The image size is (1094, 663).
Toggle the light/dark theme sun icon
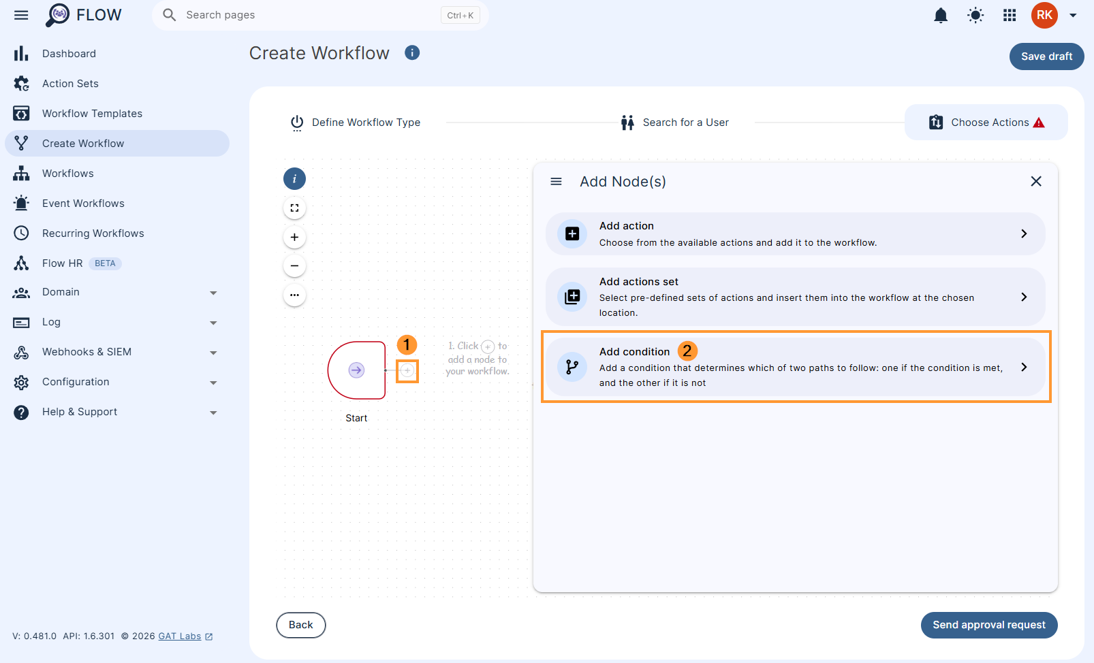(x=975, y=15)
